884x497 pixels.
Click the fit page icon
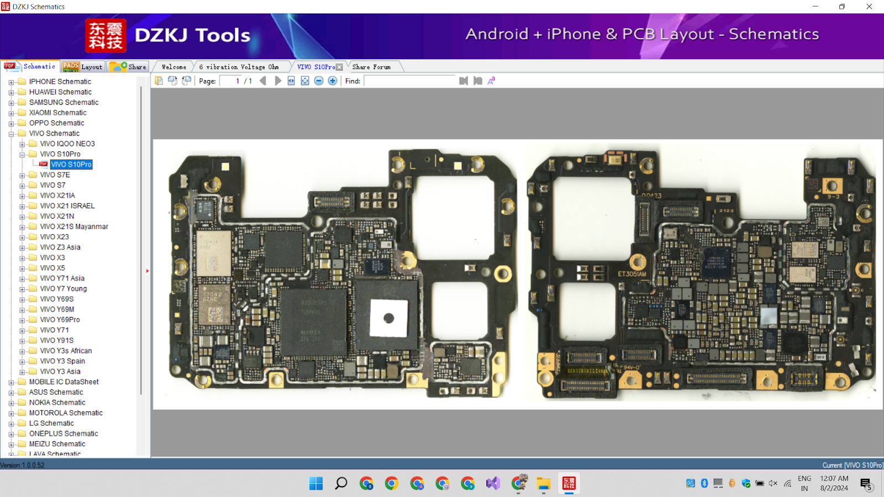click(x=305, y=81)
